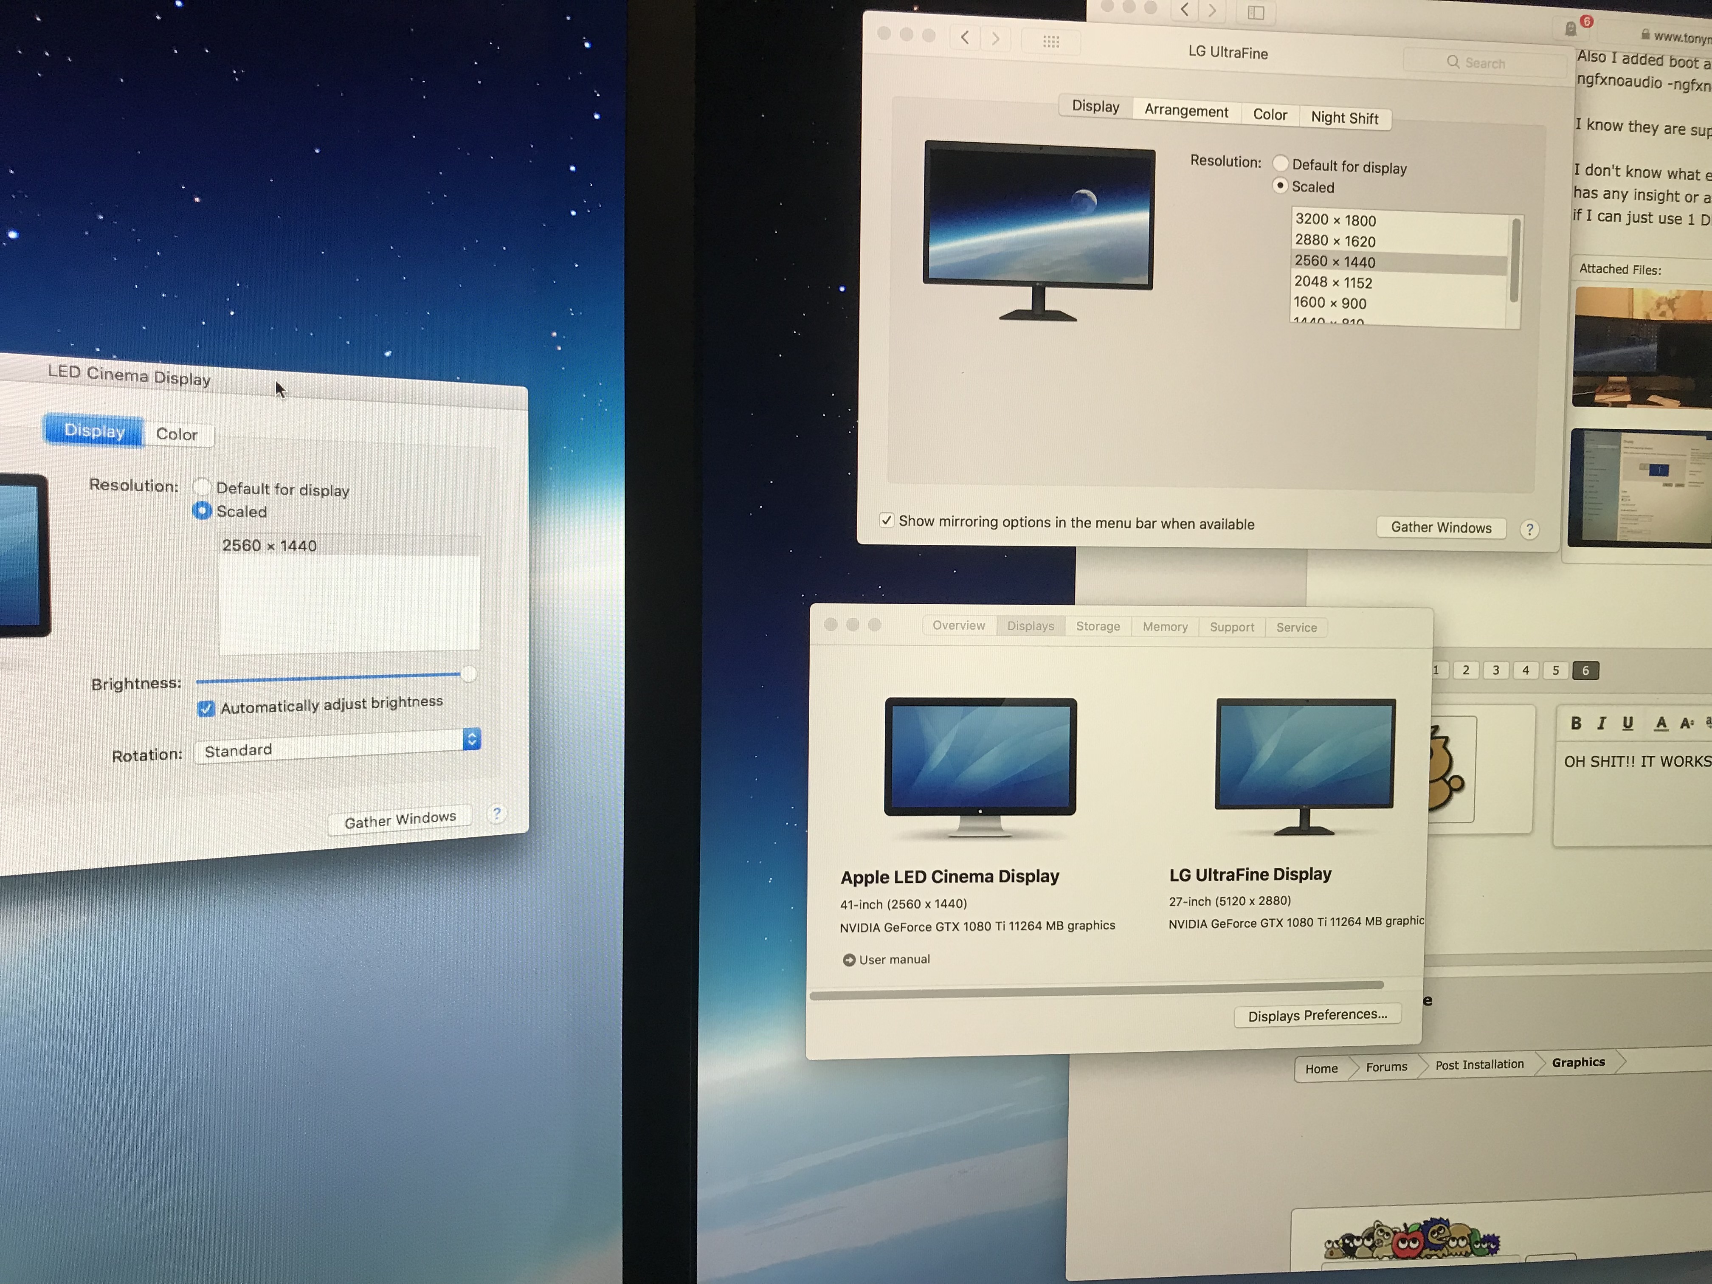The image size is (1712, 1284).
Task: Click the About This Mac horizontal scrollbar
Action: tap(1097, 990)
